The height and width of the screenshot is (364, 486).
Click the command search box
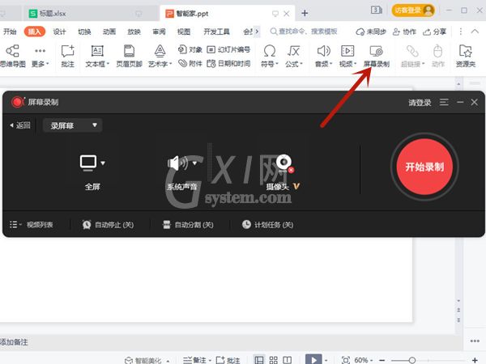pyautogui.click(x=304, y=32)
